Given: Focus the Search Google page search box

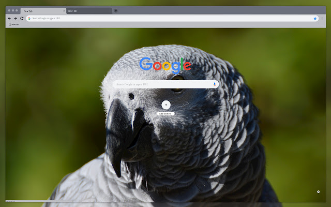Looking at the screenshot, I should (x=165, y=84).
